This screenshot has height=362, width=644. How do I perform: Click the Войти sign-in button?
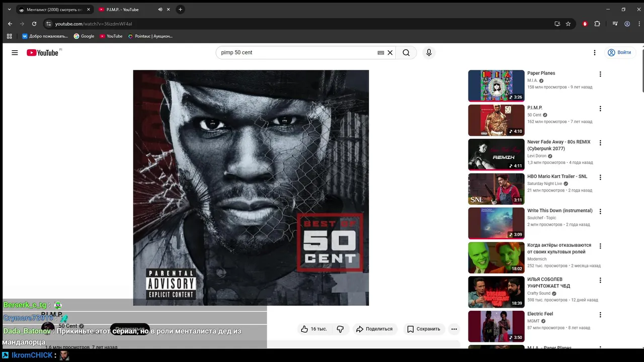tap(619, 52)
